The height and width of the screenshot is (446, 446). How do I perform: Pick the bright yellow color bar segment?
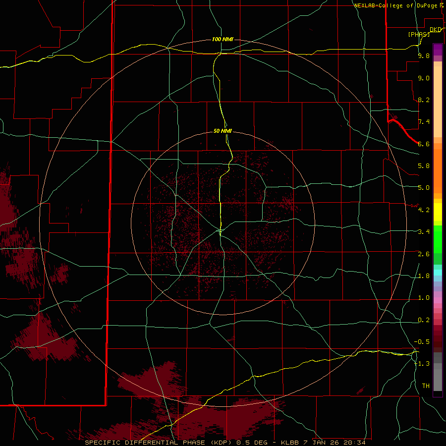(x=438, y=212)
